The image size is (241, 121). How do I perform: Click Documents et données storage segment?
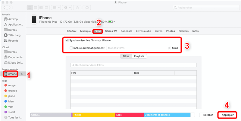tap(167, 115)
